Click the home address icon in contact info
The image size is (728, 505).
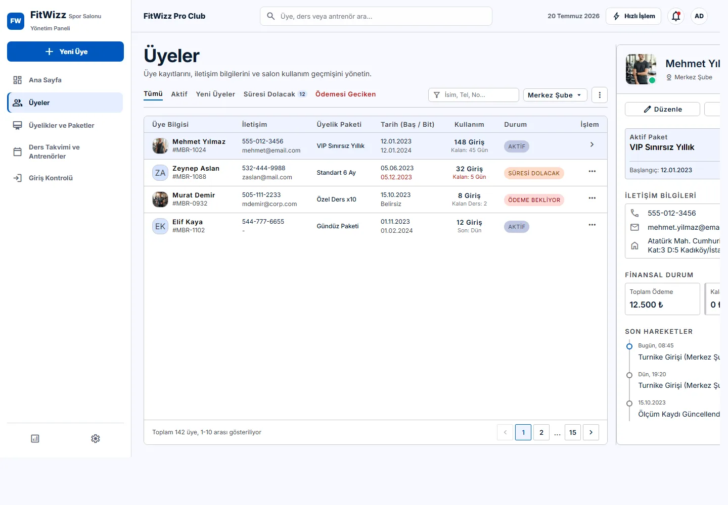(x=634, y=245)
